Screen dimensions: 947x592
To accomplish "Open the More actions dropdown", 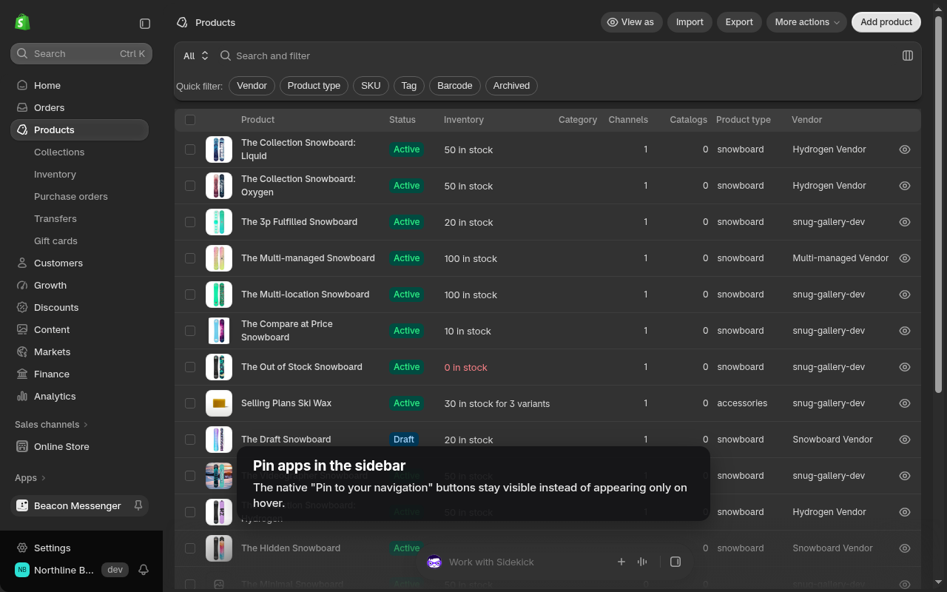I will pyautogui.click(x=807, y=22).
